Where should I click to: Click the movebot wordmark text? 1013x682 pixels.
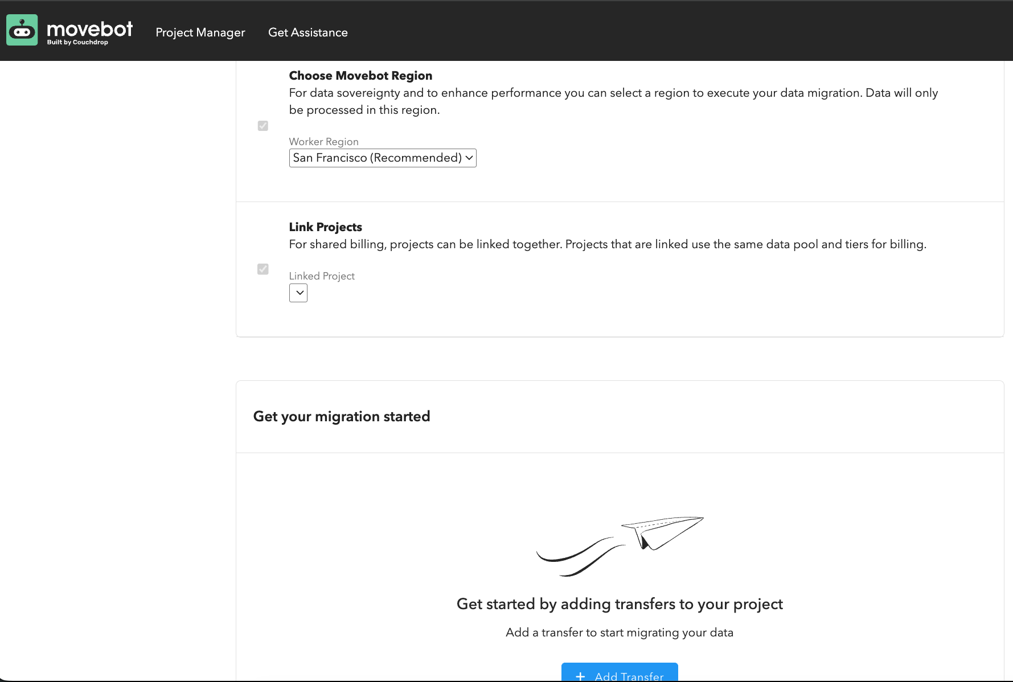click(90, 28)
